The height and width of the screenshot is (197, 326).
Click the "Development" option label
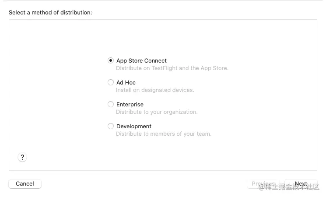pyautogui.click(x=134, y=127)
